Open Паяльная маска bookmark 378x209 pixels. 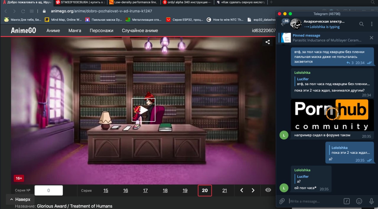click(x=104, y=20)
